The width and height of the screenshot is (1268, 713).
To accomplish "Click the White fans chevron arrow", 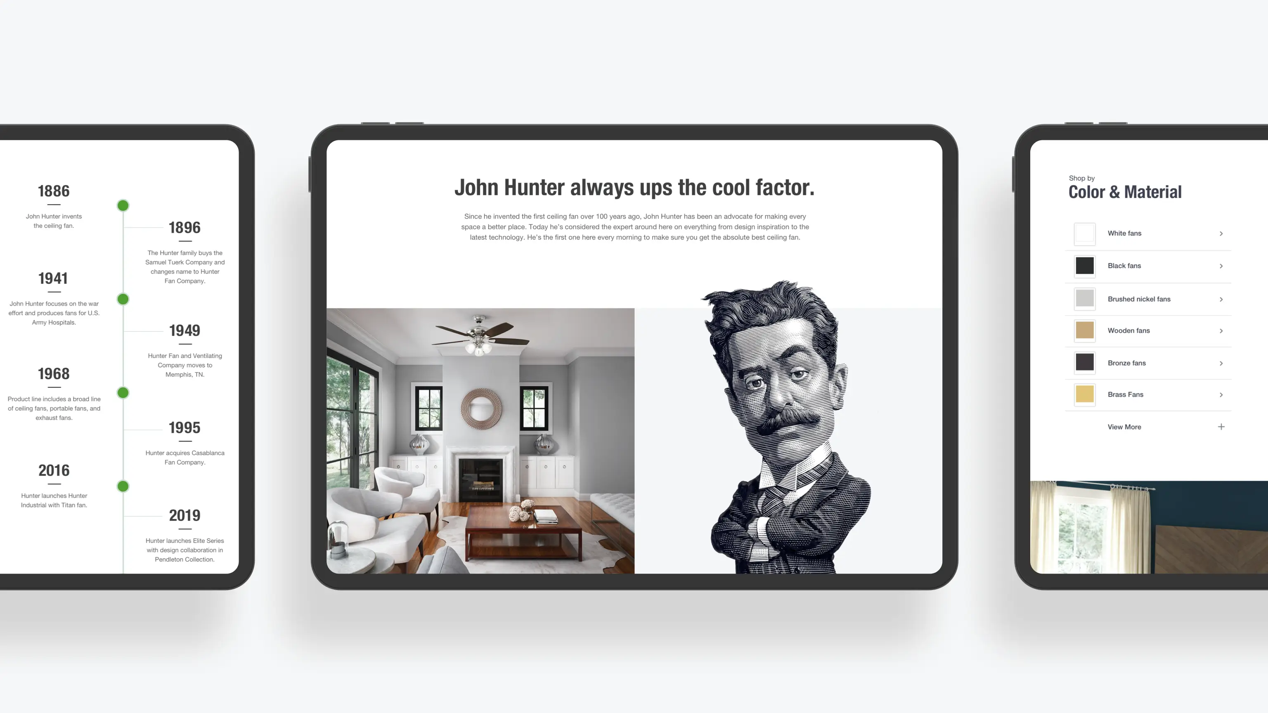I will 1221,233.
